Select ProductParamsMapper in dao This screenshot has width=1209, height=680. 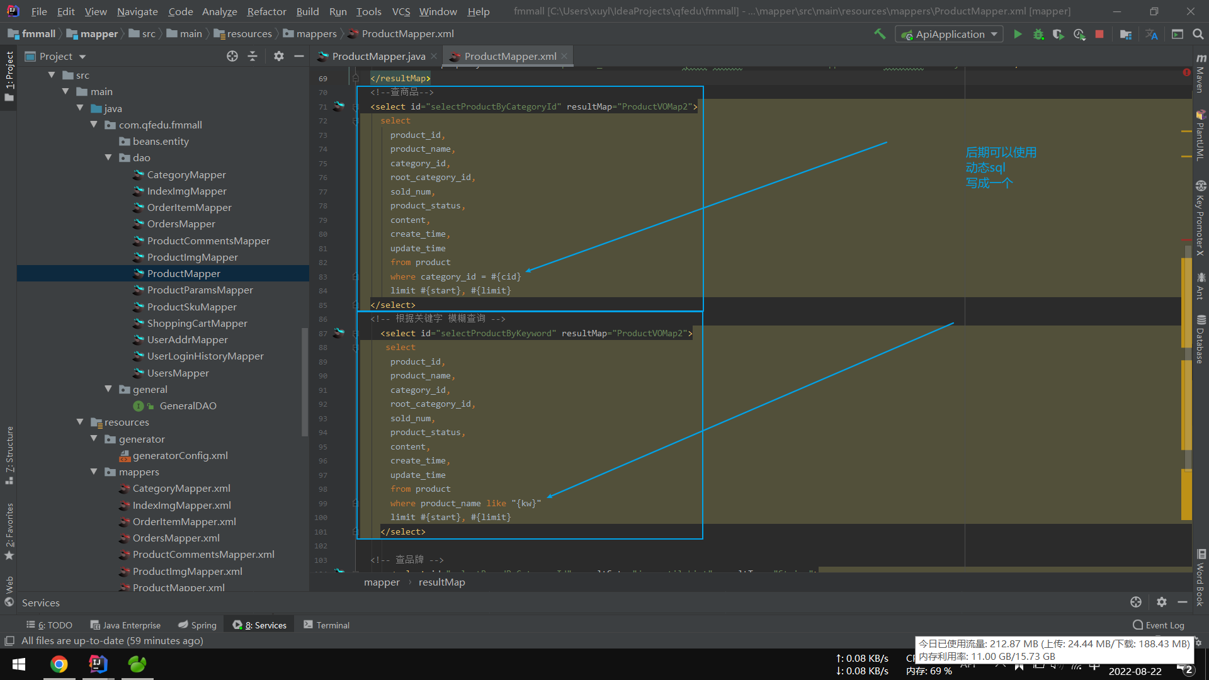200,290
